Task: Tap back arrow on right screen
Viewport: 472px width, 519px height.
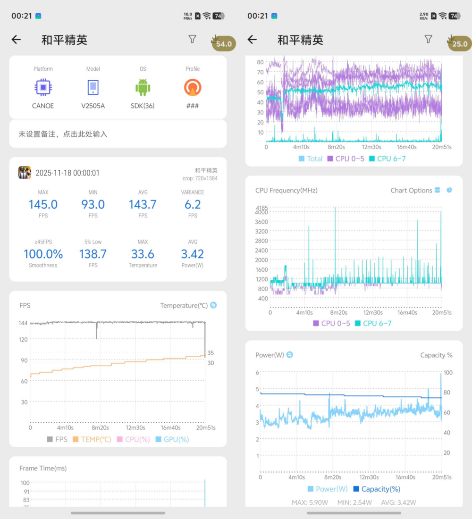Action: click(x=252, y=40)
